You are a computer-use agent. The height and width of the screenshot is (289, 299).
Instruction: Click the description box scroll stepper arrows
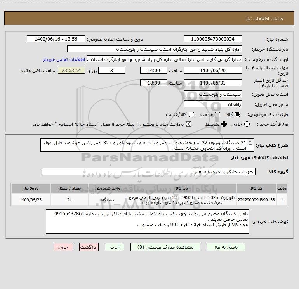tap(250, 143)
